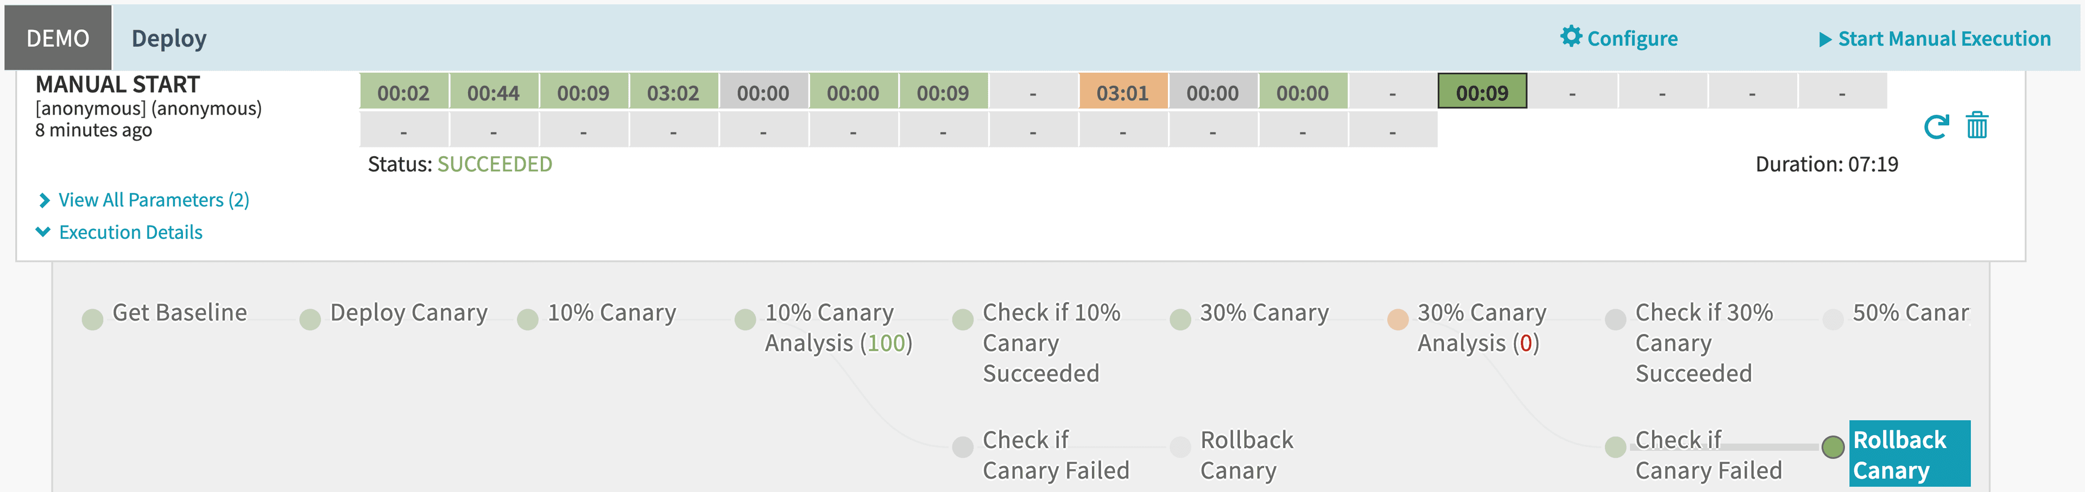2085x492 pixels.
Task: Select the 03:02 stage bar
Action: 673,92
